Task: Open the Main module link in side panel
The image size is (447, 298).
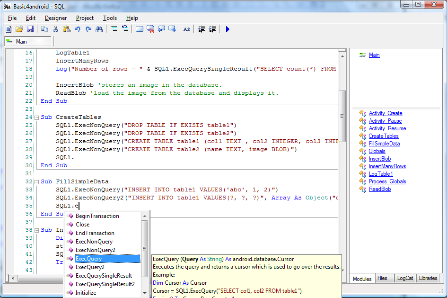Action: (374, 55)
